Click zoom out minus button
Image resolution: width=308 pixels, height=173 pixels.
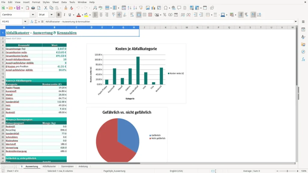277,171
